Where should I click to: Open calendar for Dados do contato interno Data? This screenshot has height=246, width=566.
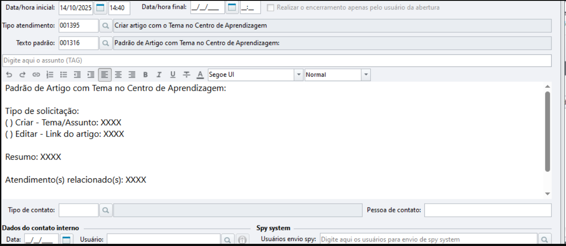66,239
